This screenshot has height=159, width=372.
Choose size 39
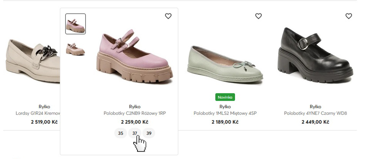point(149,133)
